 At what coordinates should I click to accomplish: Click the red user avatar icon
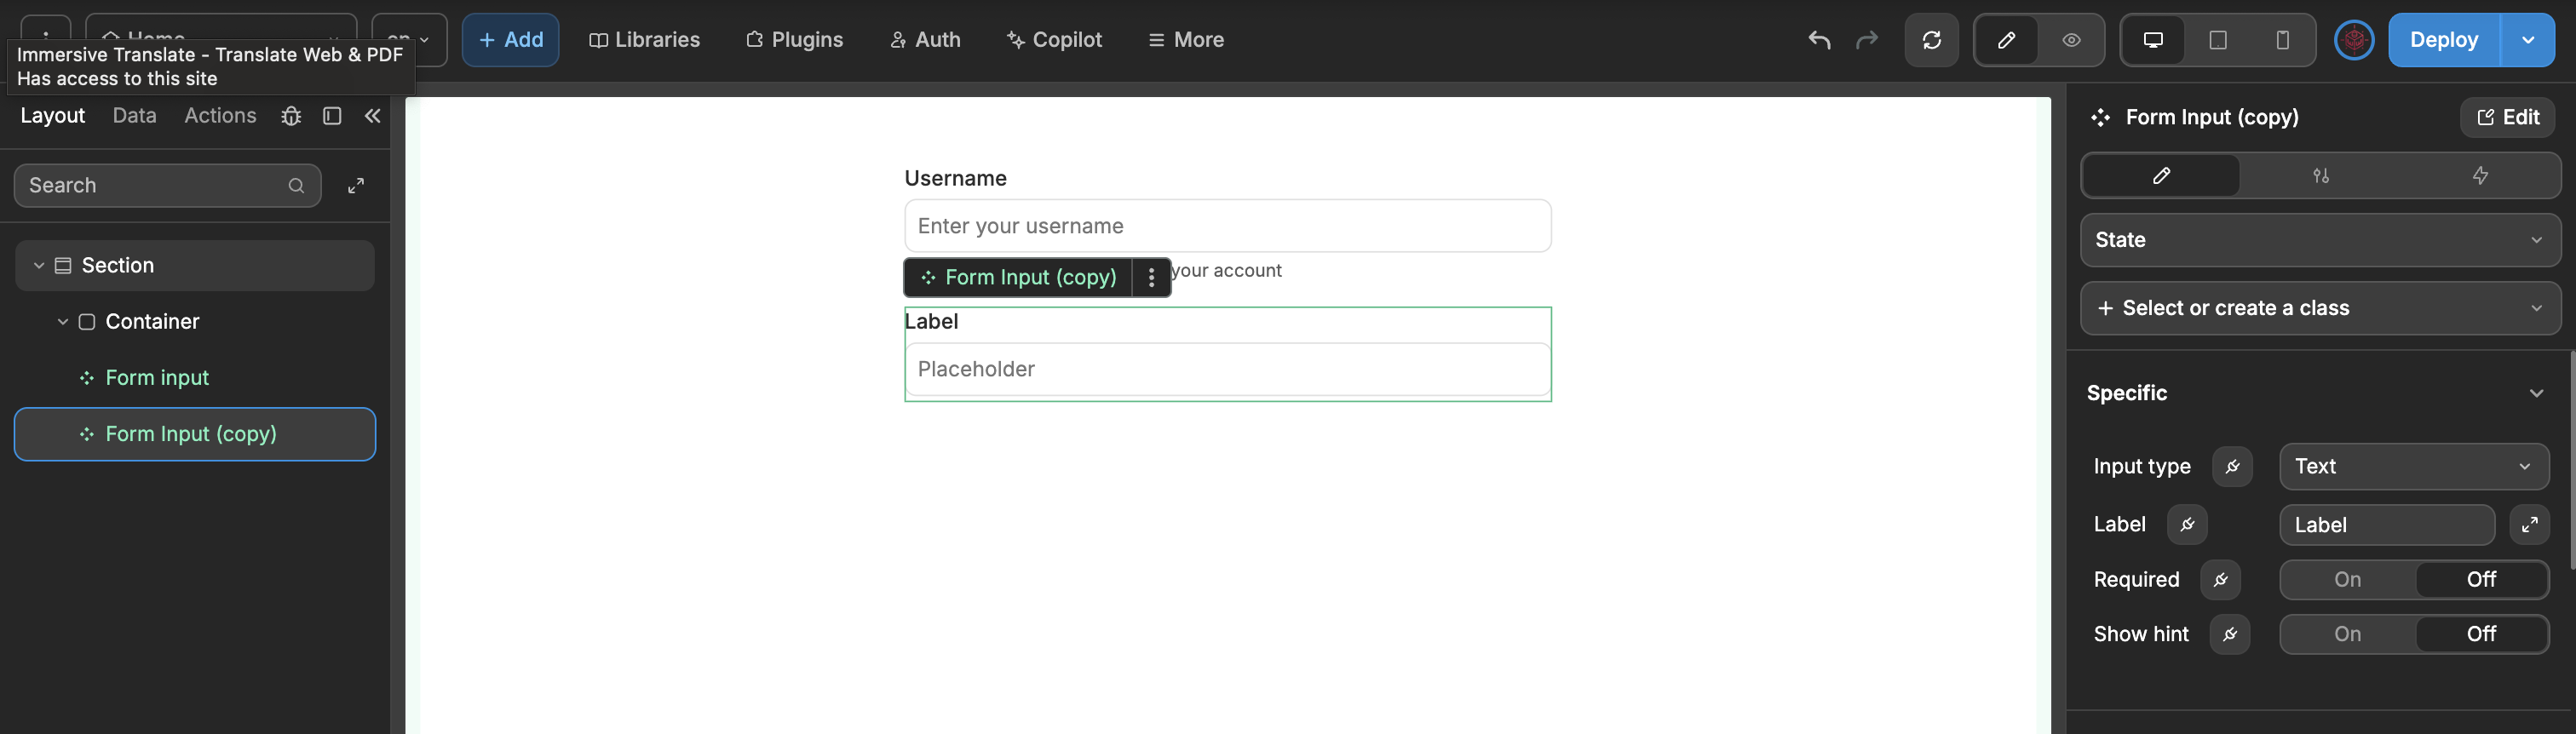pyautogui.click(x=2354, y=40)
